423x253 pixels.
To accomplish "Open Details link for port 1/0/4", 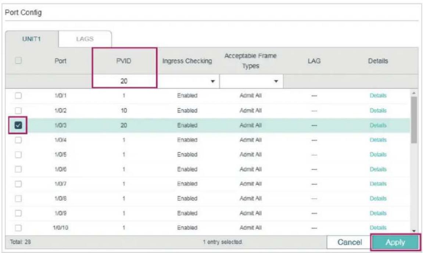I will click(378, 140).
